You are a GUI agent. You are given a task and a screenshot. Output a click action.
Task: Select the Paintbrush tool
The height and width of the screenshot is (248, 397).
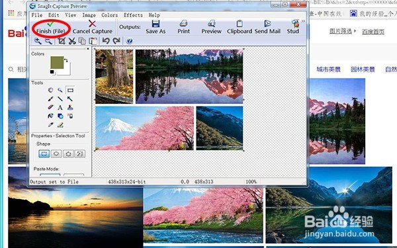click(x=51, y=99)
